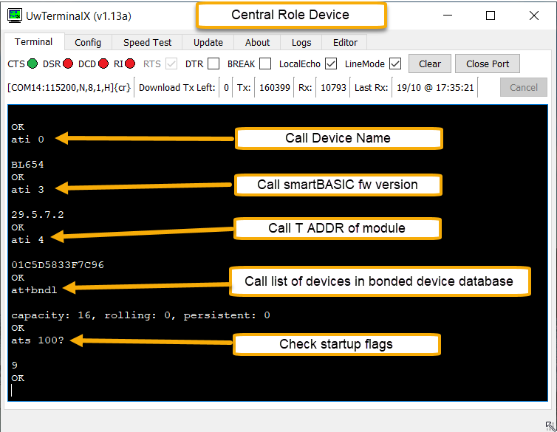Click the greyed Cancel button

[x=524, y=87]
